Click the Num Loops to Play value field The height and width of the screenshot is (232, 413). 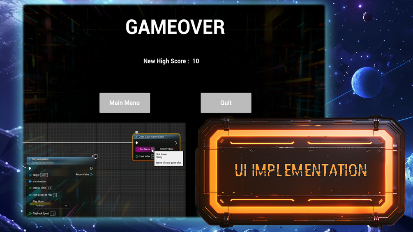point(55,195)
